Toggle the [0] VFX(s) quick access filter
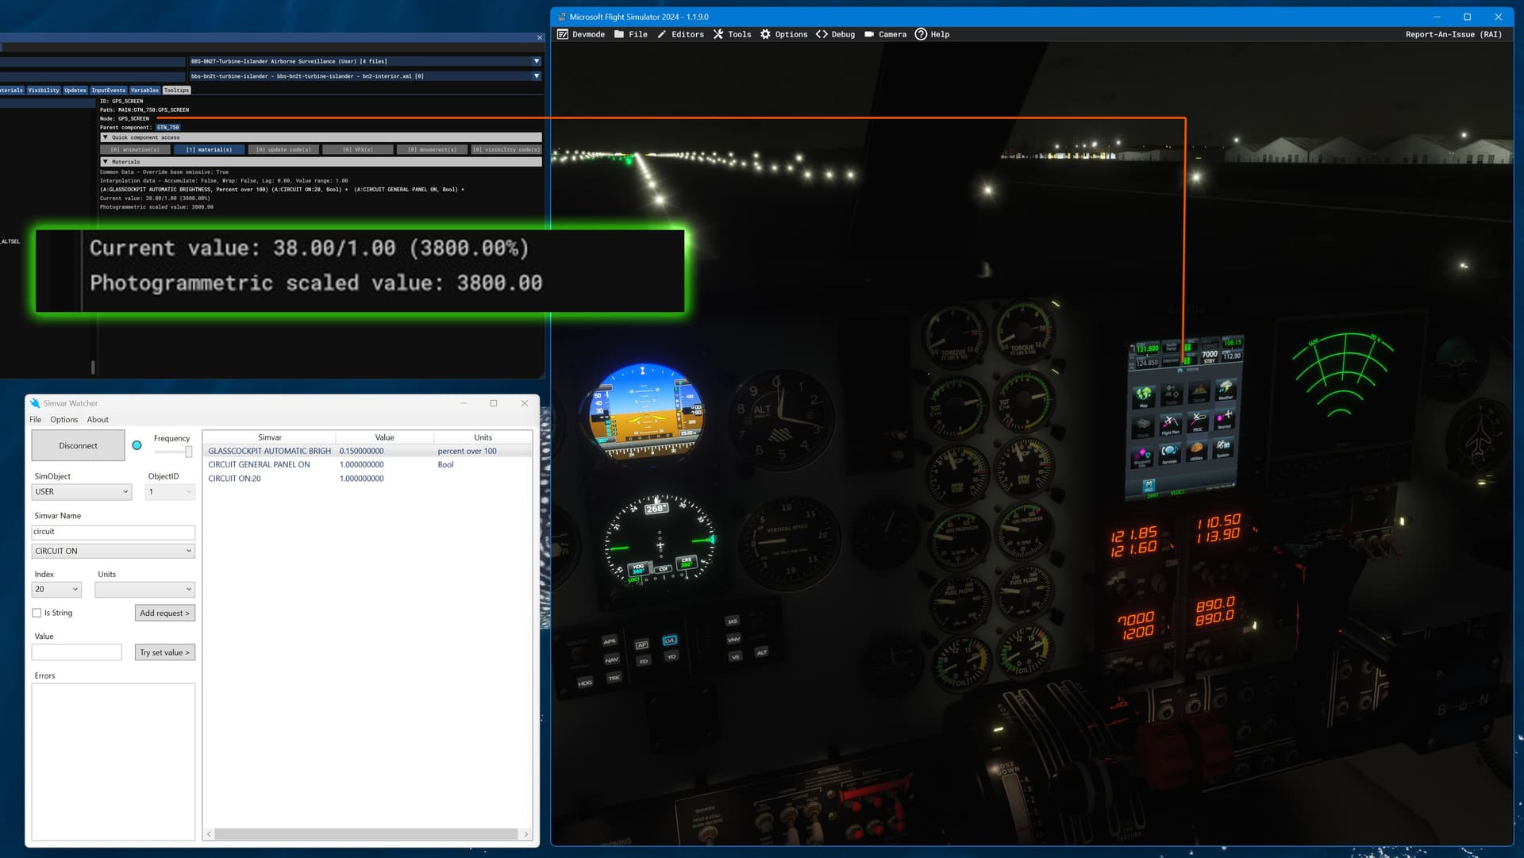The width and height of the screenshot is (1524, 858). (x=358, y=149)
